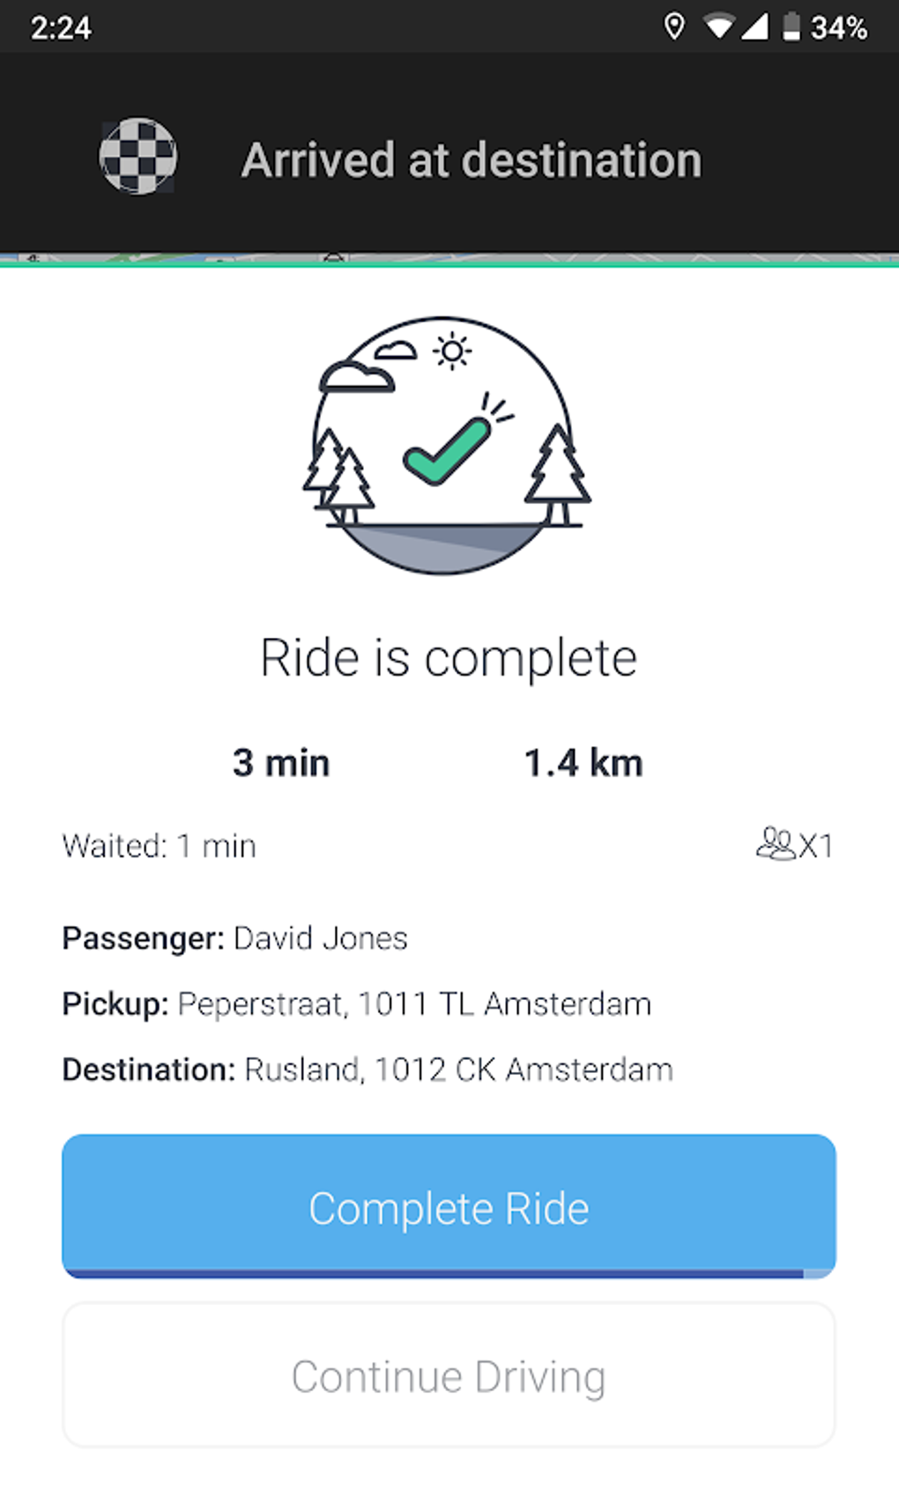Tap the cellular signal status icon

(754, 26)
